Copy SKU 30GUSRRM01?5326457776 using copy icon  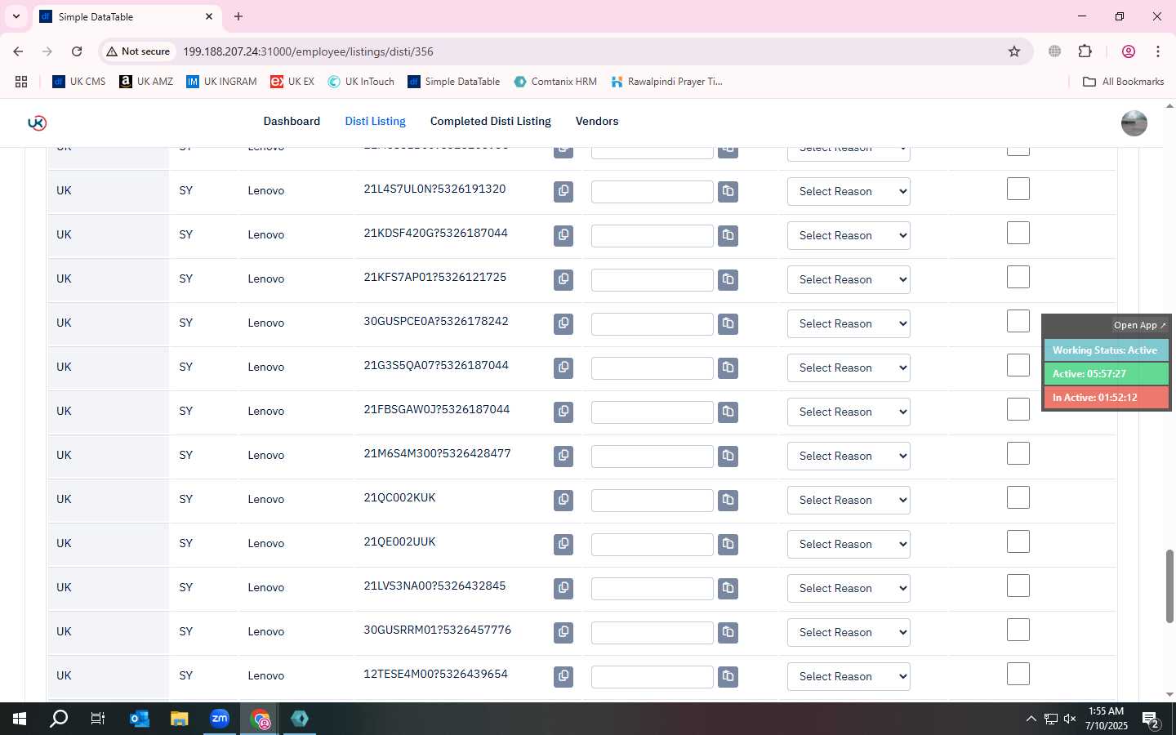coord(563,632)
